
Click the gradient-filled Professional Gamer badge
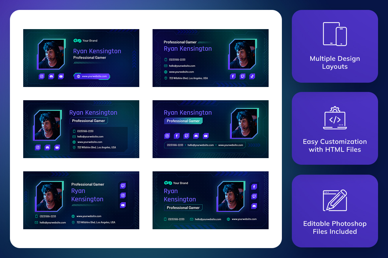pos(183,121)
